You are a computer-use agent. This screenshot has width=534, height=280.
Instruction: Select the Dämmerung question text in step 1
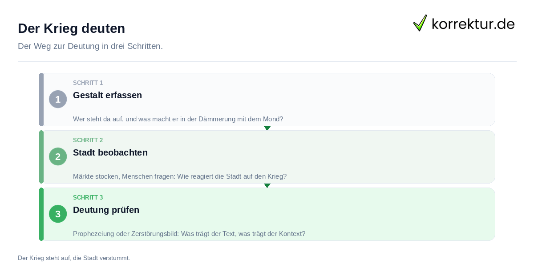(x=178, y=119)
